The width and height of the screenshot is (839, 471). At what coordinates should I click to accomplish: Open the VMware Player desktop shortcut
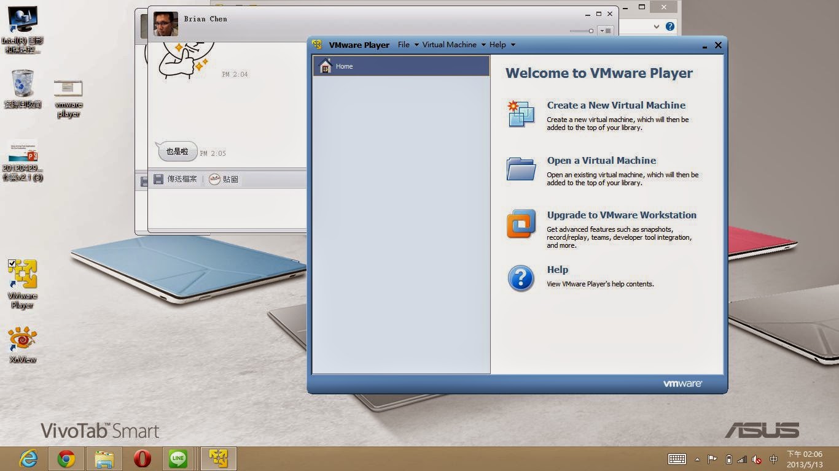(x=22, y=285)
